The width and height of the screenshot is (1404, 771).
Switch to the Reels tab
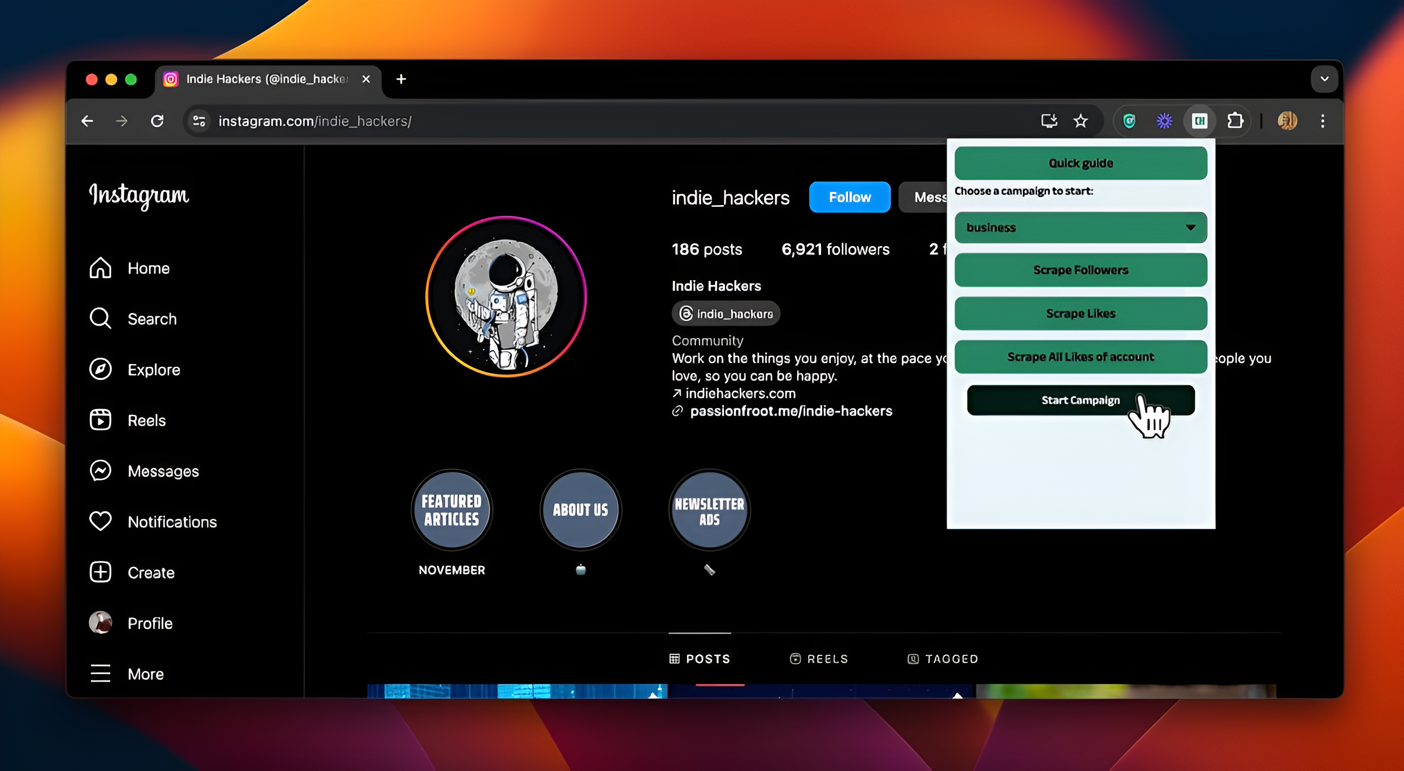(819, 658)
